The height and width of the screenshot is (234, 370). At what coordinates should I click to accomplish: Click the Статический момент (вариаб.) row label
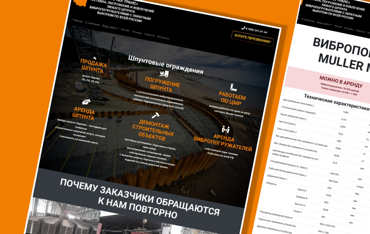click(x=298, y=110)
